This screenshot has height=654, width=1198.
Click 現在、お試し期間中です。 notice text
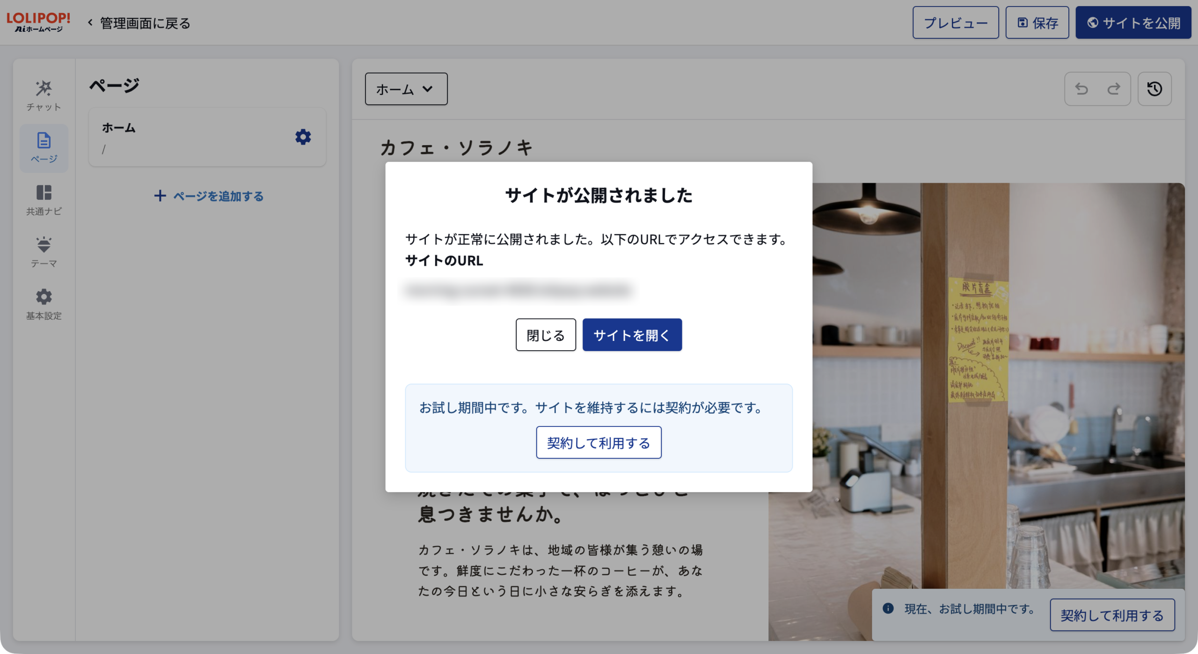(970, 609)
